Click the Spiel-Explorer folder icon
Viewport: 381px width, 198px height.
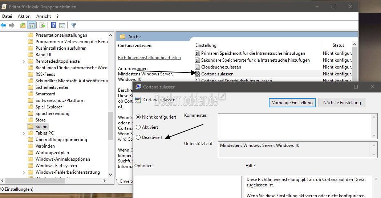(x=31, y=107)
